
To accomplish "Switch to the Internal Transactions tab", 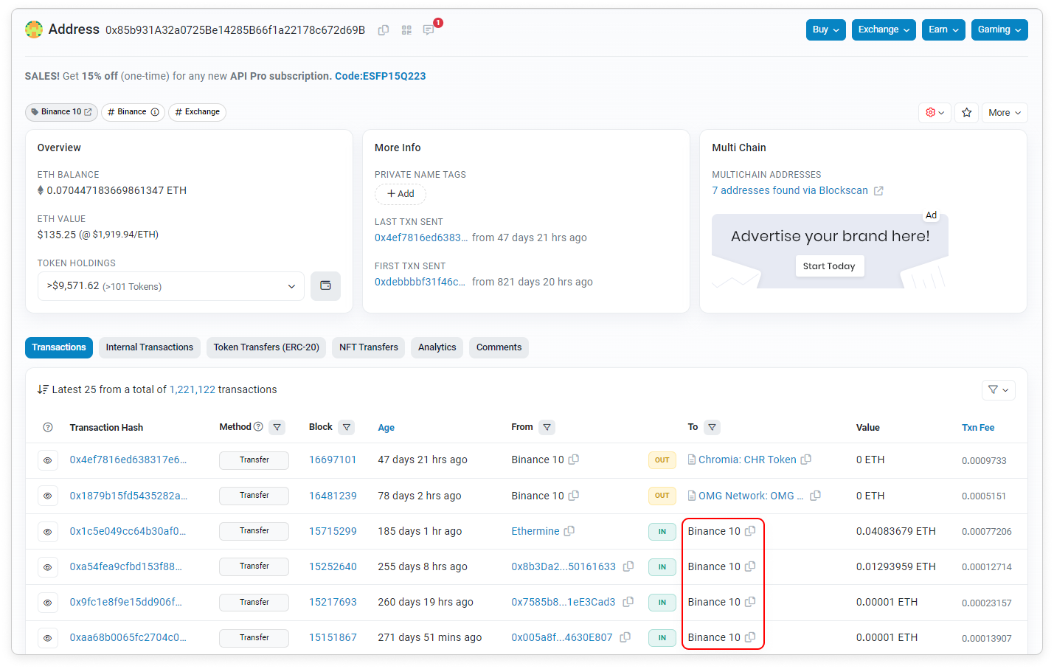I will (150, 347).
